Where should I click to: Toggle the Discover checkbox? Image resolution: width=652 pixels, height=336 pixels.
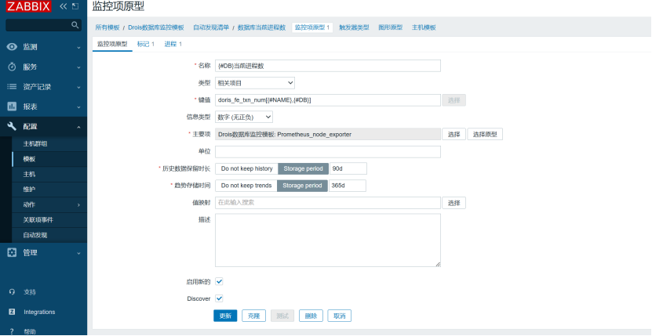219,298
